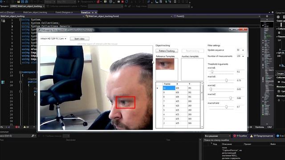This screenshot has width=285, height=160.
Task: Open the Update sequence dropdown
Action: pos(240,50)
